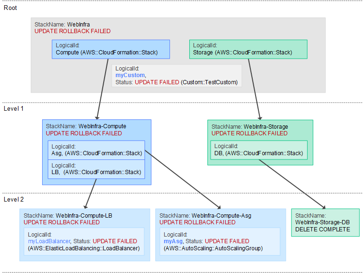Select the DB LogicalId box in WebInfra-Storage
Viewport: 363px width, 273px height.
tap(258, 150)
